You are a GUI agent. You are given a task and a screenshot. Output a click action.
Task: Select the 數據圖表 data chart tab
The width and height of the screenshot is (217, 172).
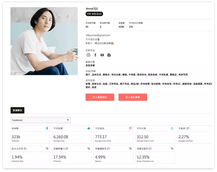pyautogui.click(x=17, y=110)
